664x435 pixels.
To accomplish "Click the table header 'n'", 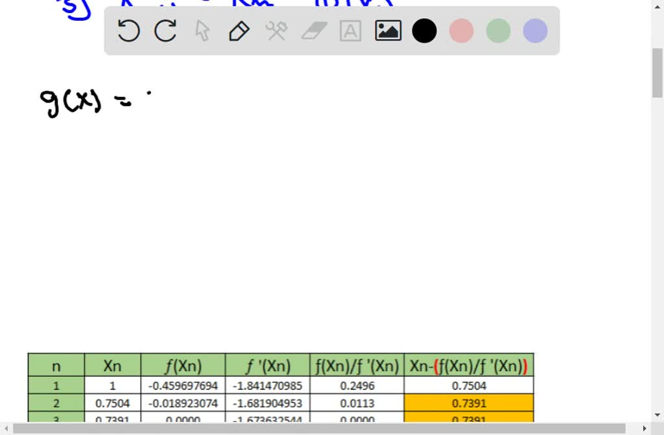I will click(56, 365).
